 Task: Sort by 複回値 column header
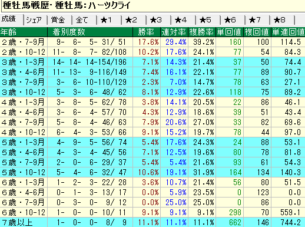(x=257, y=32)
